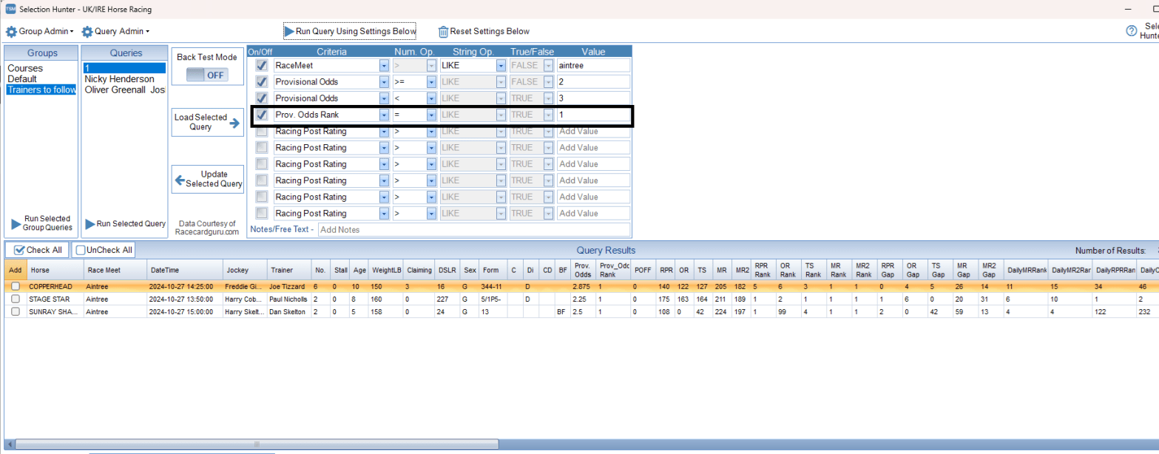Viewport: 1159px width, 454px height.
Task: Click the horizontal scrollbar in results
Action: click(x=256, y=444)
